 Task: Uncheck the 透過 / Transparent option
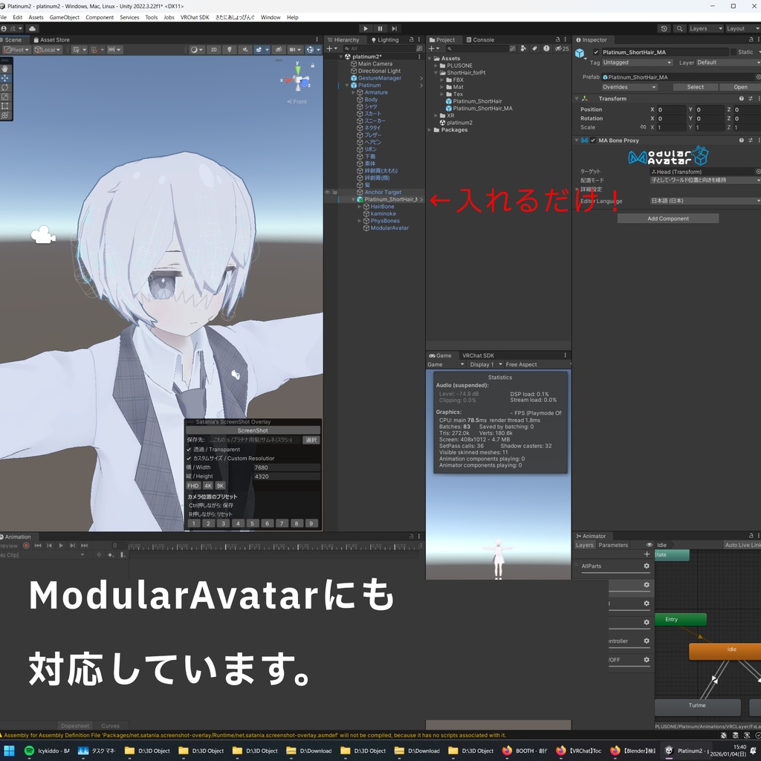point(188,450)
